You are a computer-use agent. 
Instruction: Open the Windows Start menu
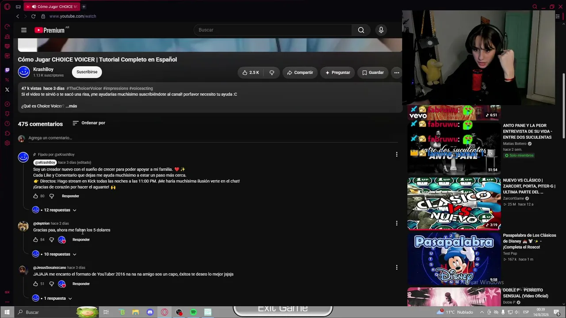(7, 312)
